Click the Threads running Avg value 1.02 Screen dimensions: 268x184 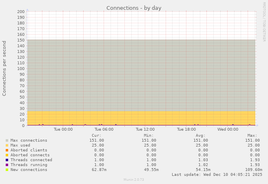pyautogui.click(x=203, y=165)
